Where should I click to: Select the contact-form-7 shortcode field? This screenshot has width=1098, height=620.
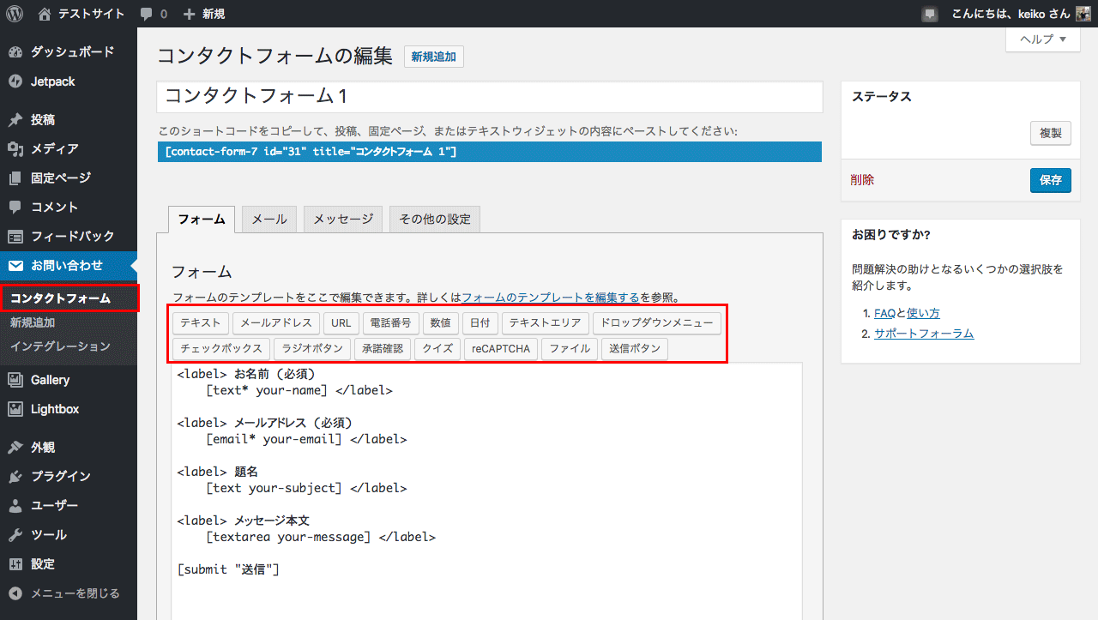click(489, 152)
